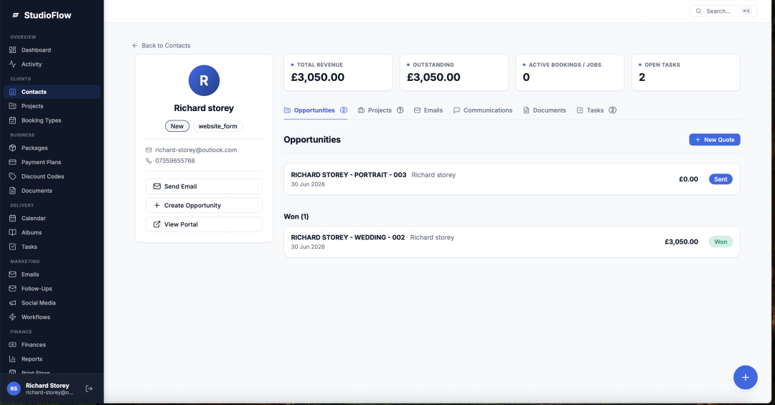This screenshot has width=775, height=405.
Task: Open the Calendar page
Action: click(x=52, y=219)
